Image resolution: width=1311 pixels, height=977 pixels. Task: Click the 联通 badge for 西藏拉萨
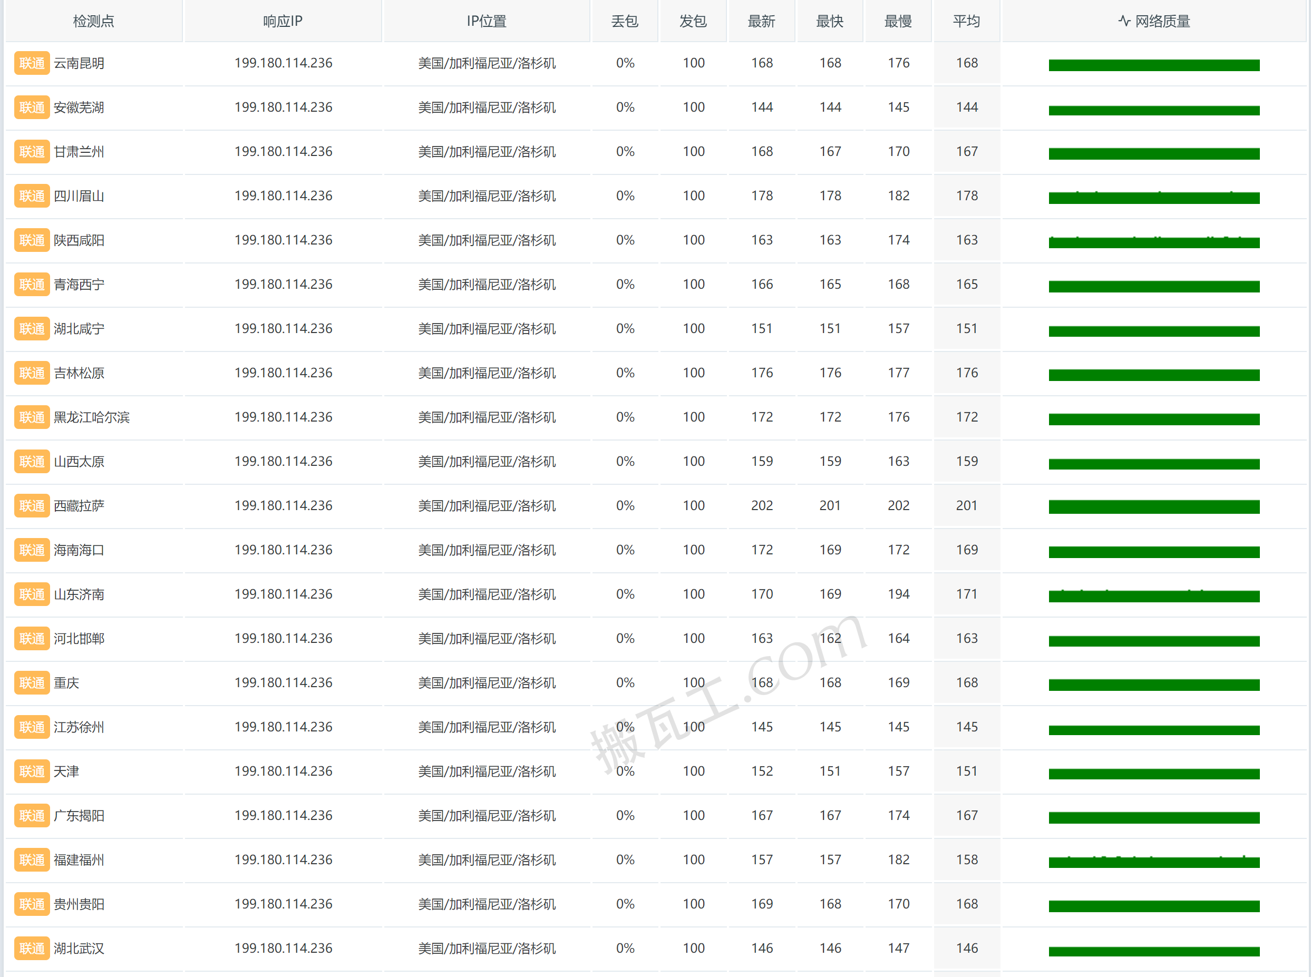(x=31, y=506)
